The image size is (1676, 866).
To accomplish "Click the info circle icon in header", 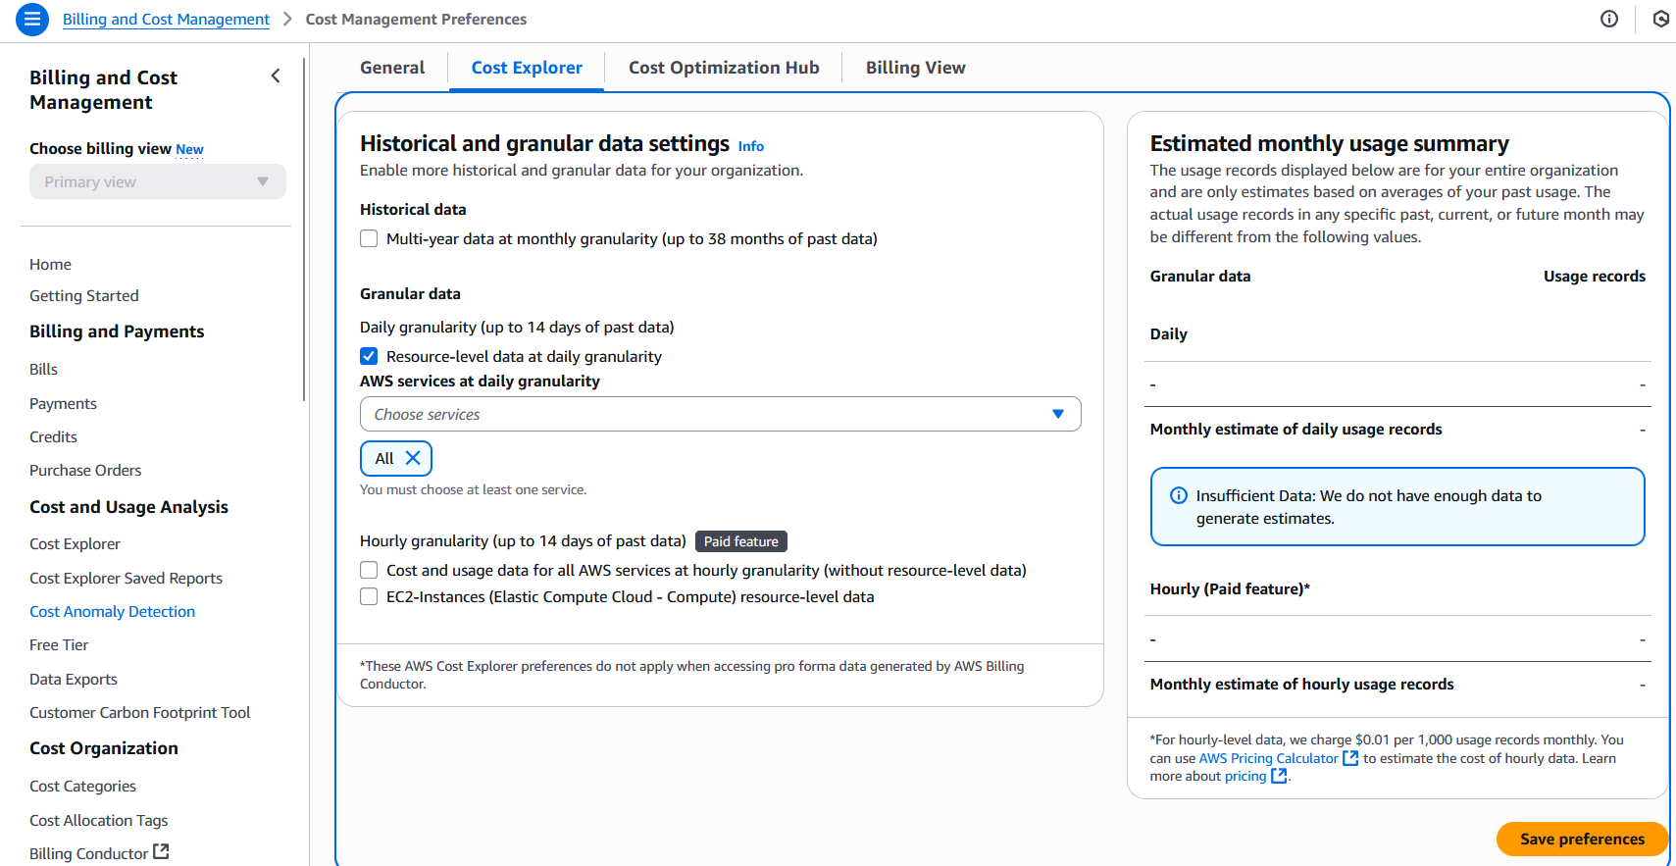I will coord(1609,19).
